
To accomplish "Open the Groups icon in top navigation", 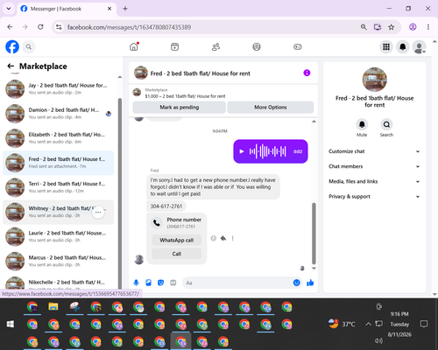I will 257,46.
